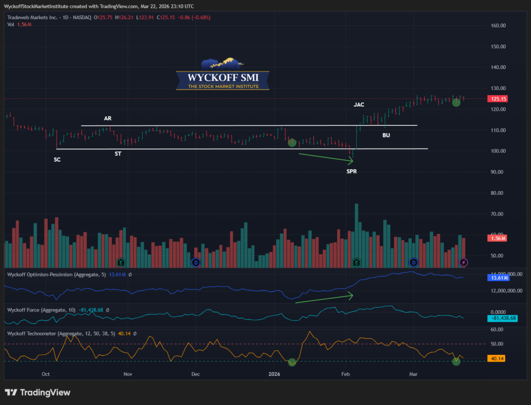Select the JAC text annotation

point(359,105)
